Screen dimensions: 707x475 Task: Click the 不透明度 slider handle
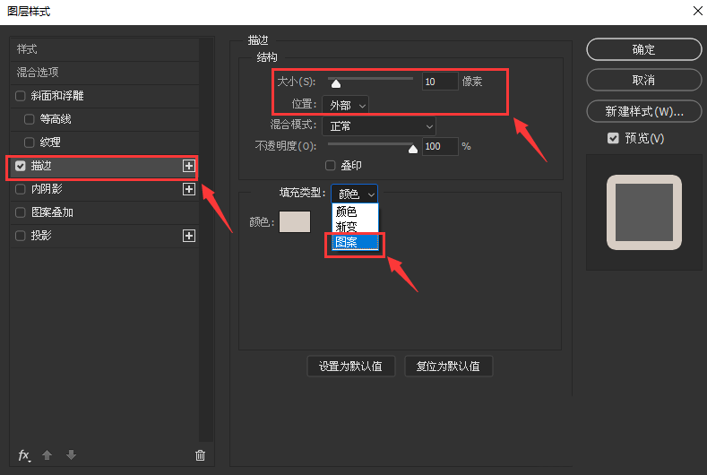412,150
